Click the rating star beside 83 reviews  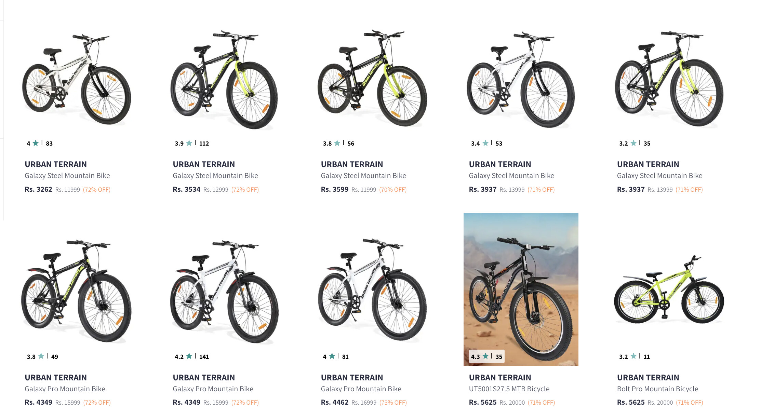[x=36, y=143]
